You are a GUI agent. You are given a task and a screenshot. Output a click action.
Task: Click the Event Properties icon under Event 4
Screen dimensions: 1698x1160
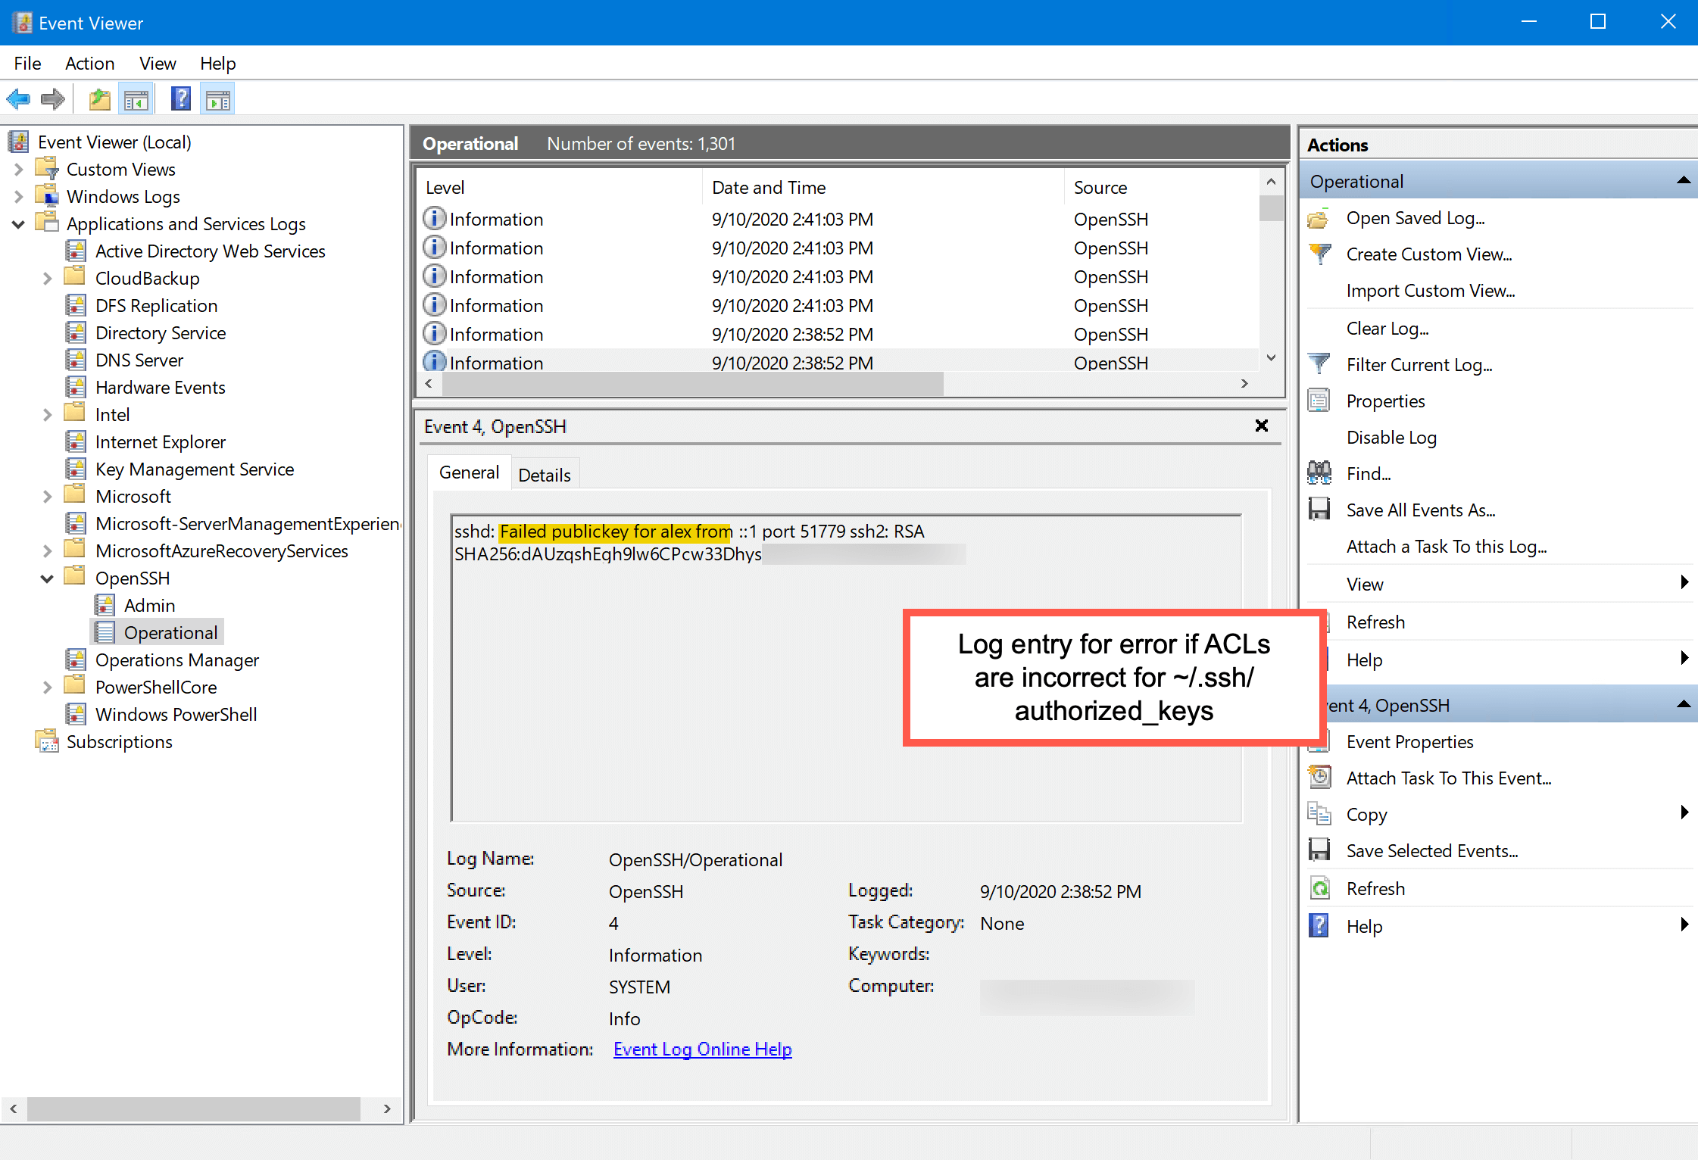[1319, 741]
